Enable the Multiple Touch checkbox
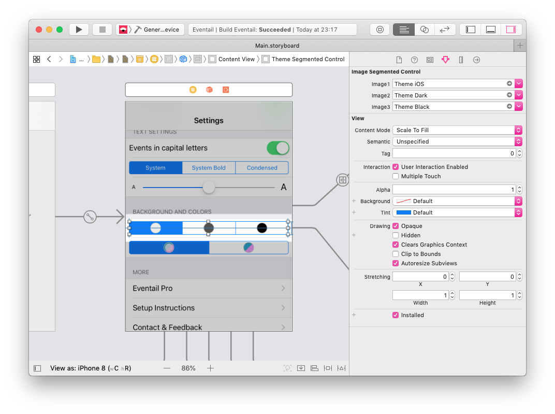 click(x=396, y=176)
